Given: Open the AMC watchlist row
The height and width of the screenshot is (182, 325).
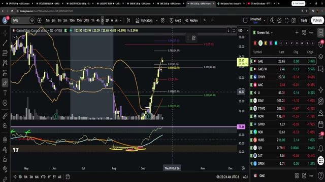Looking at the screenshot, I should click(x=283, y=85).
